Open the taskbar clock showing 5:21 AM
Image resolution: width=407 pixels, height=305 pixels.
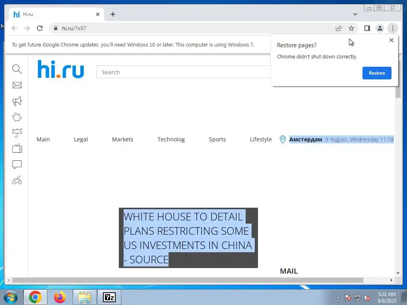coord(387,297)
